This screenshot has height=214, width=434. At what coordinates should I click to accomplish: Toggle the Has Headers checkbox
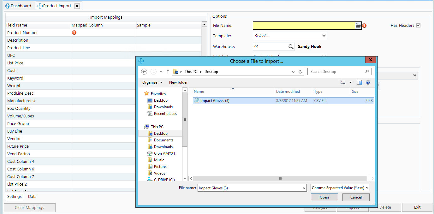click(418, 26)
